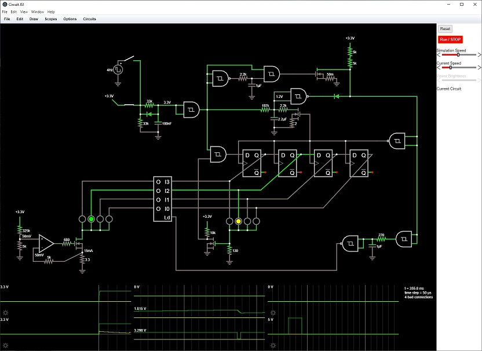Open the Options menu

pyautogui.click(x=70, y=19)
